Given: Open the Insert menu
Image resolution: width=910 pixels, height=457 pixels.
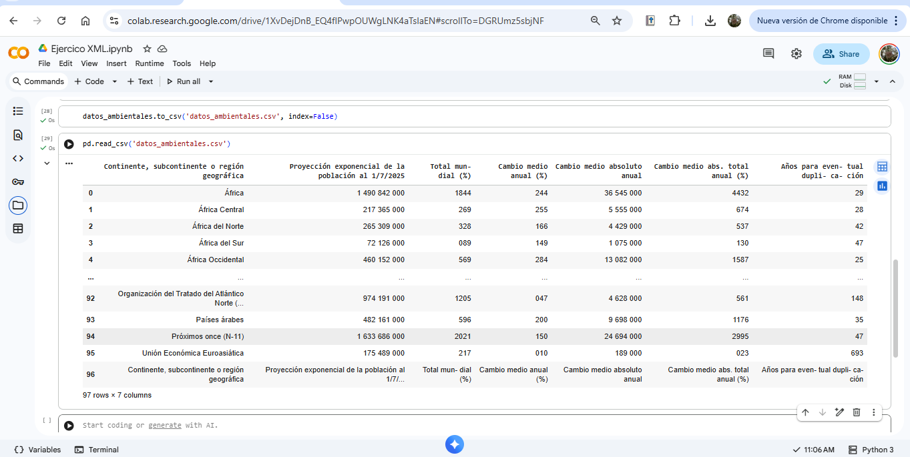Looking at the screenshot, I should click(116, 63).
